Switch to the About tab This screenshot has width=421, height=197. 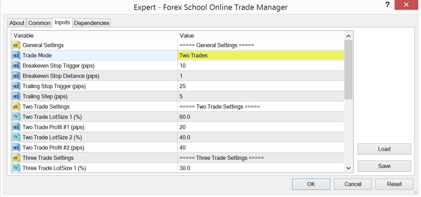pyautogui.click(x=17, y=23)
